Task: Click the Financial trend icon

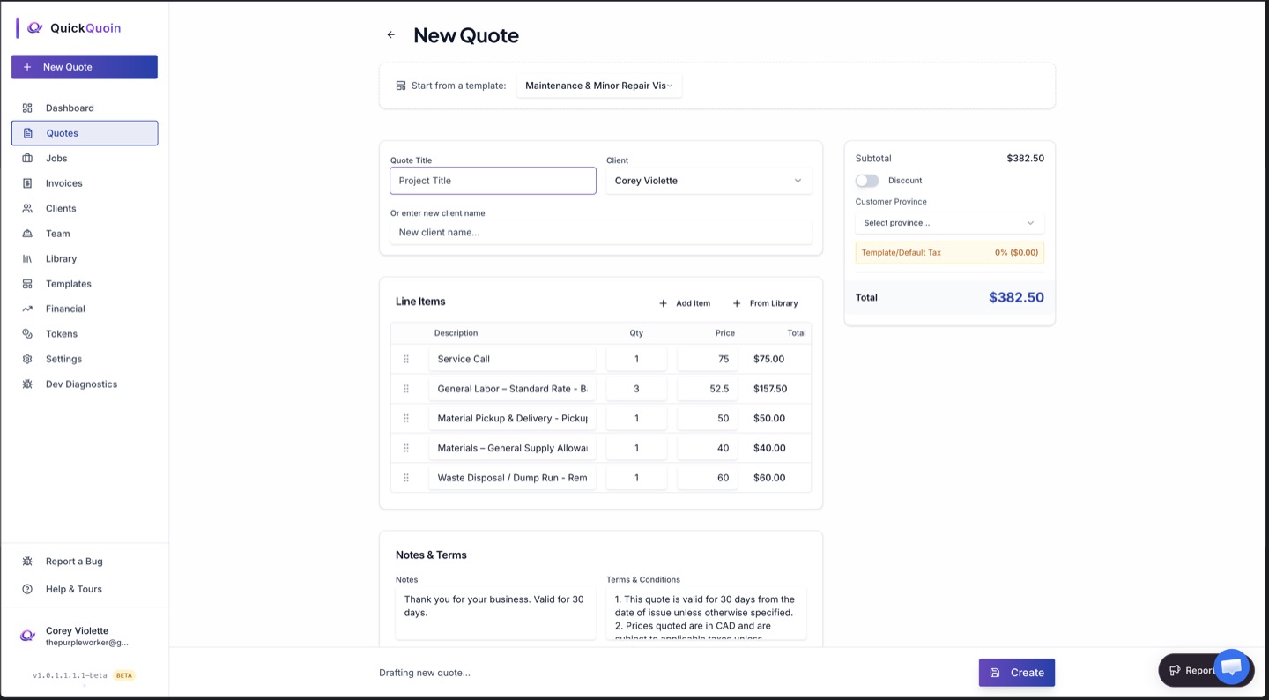Action: point(27,309)
